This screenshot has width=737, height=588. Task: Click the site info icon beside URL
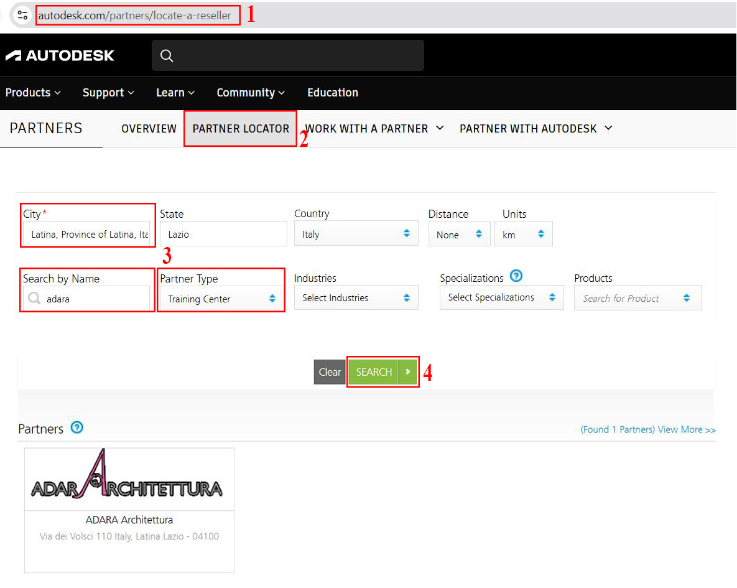point(23,16)
